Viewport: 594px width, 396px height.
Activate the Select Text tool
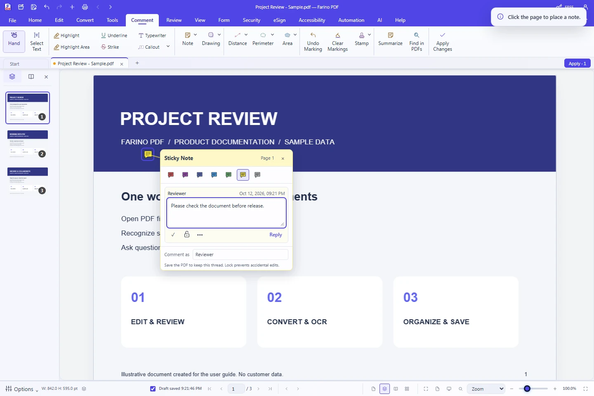[37, 41]
